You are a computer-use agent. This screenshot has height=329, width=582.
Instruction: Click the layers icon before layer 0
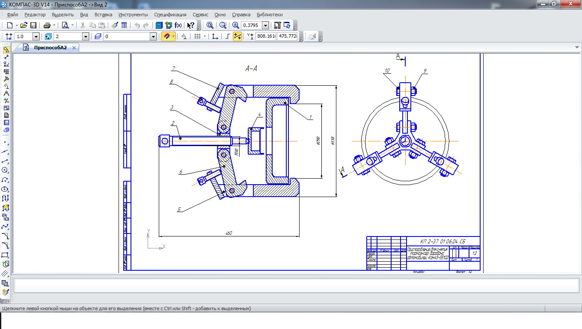pos(98,37)
